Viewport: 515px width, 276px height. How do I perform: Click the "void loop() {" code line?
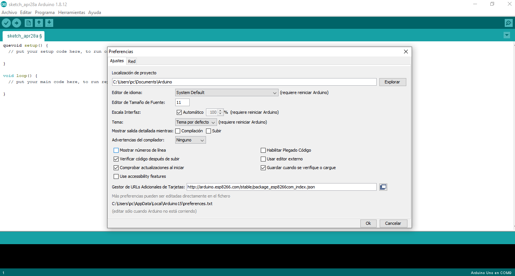pyautogui.click(x=20, y=75)
